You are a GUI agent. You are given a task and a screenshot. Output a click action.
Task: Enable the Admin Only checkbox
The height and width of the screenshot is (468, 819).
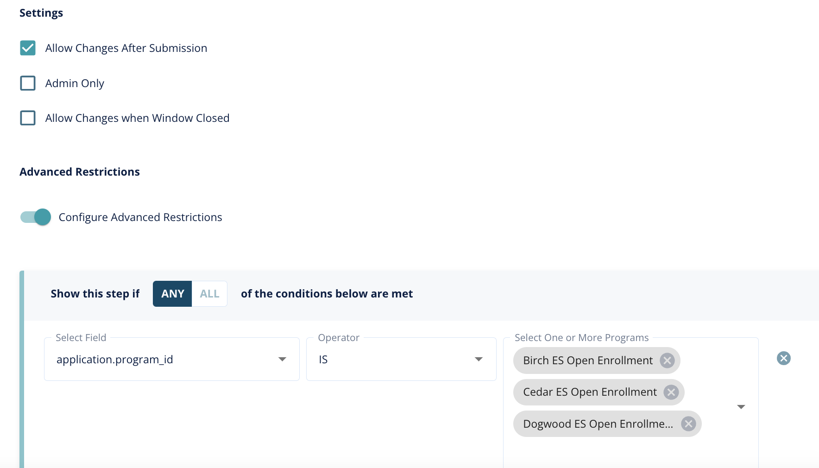(28, 83)
